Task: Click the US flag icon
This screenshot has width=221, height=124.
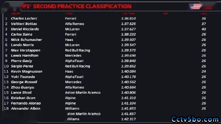Action: coord(194,6)
